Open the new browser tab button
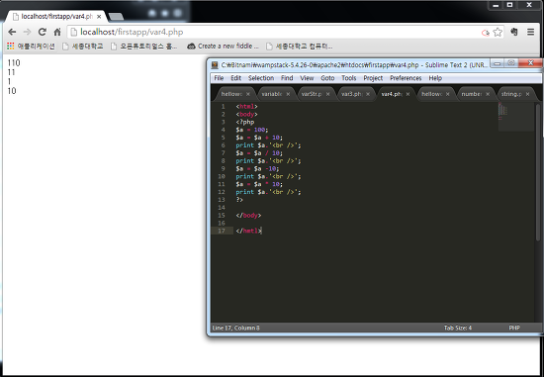This screenshot has height=377, width=544. (116, 16)
